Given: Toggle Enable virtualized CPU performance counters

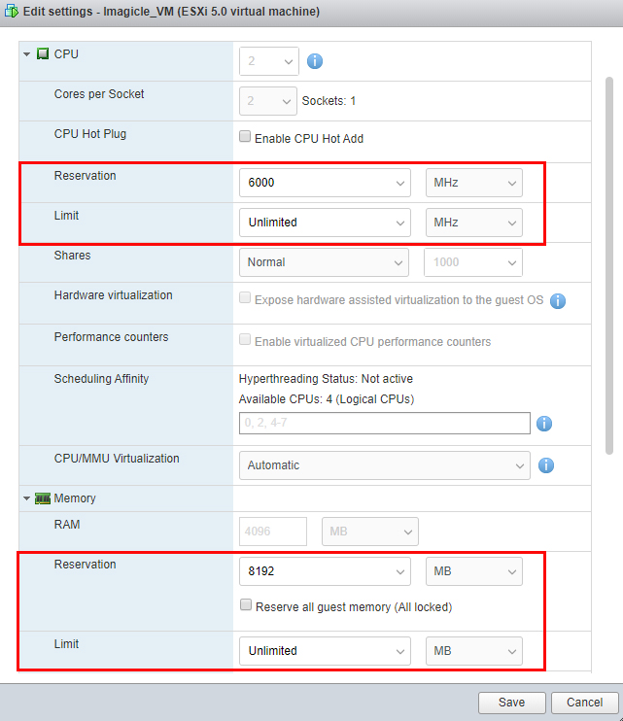Looking at the screenshot, I should click(x=245, y=342).
